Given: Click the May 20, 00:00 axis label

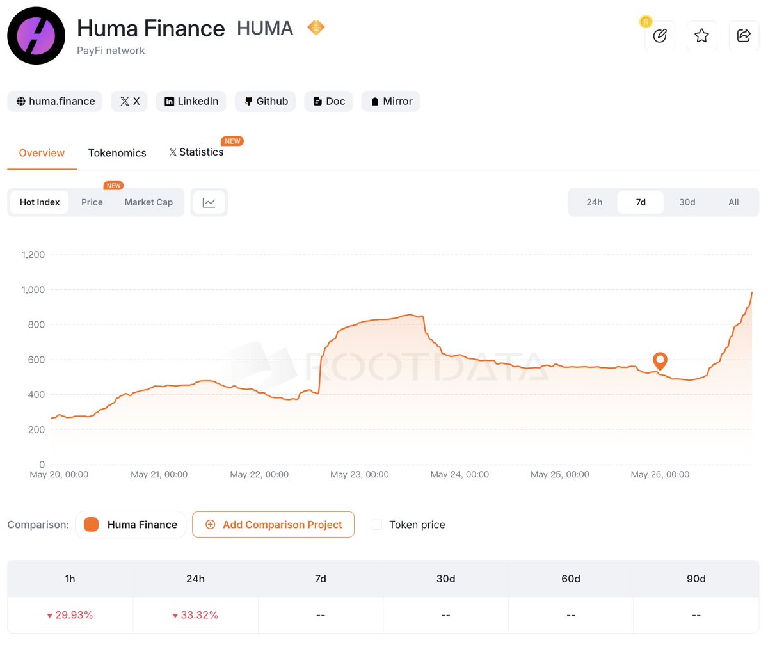Looking at the screenshot, I should [59, 475].
